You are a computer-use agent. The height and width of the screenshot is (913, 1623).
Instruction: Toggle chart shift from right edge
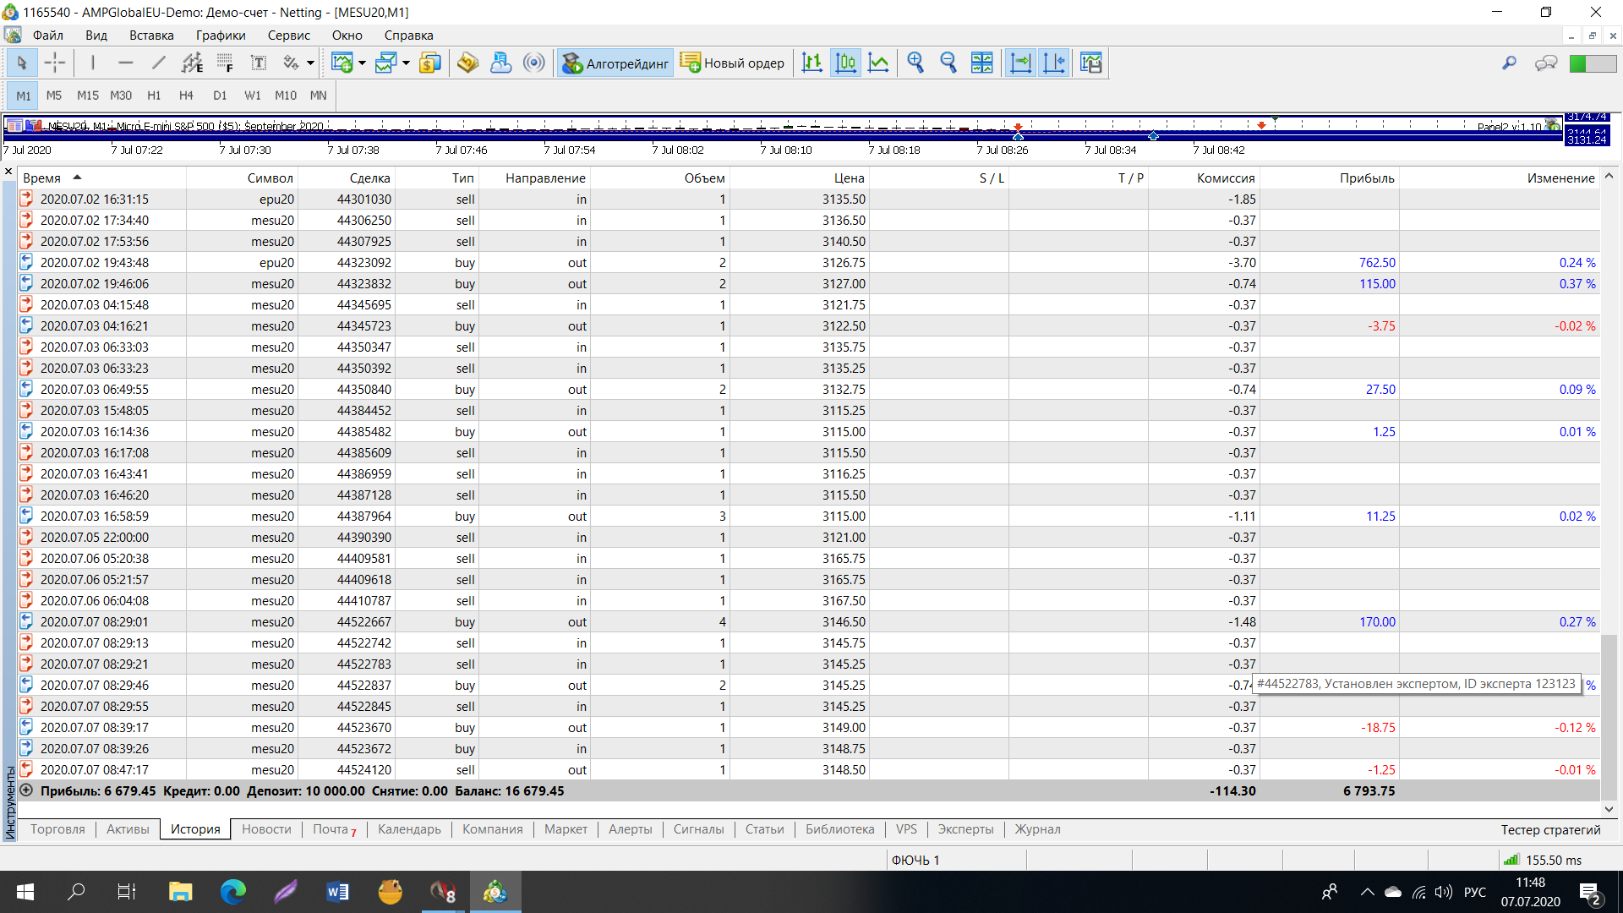(x=1054, y=63)
